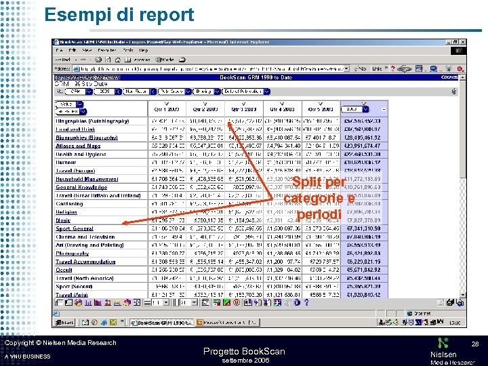Click the browser Refresh icon
Viewport: 488px width, 366px height.
(108, 60)
